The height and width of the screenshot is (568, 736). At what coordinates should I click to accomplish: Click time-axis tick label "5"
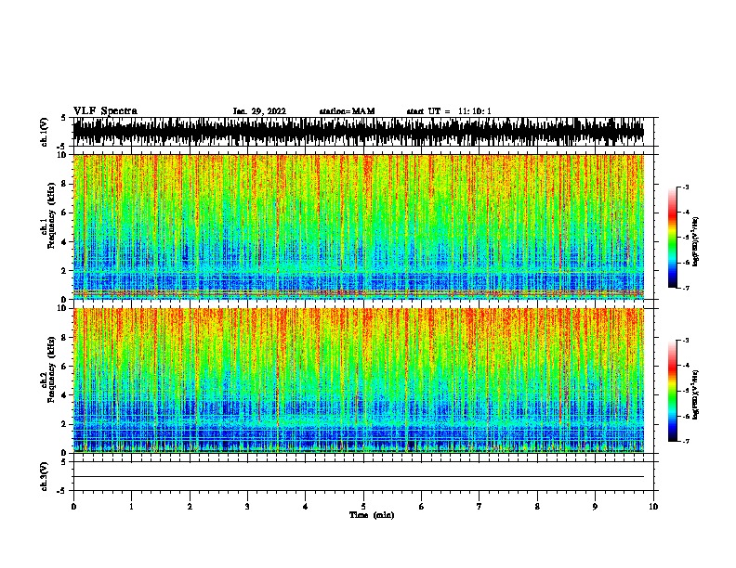click(363, 507)
